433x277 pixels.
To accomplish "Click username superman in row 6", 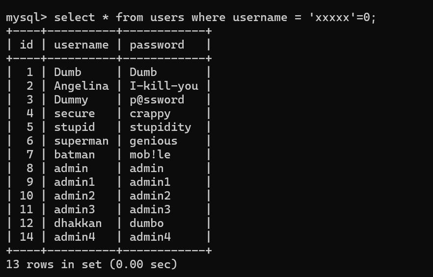I will point(81,142).
